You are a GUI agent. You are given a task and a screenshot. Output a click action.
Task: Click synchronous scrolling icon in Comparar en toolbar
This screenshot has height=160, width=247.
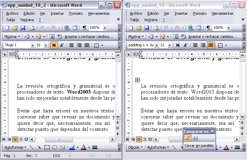pyautogui.click(x=187, y=139)
